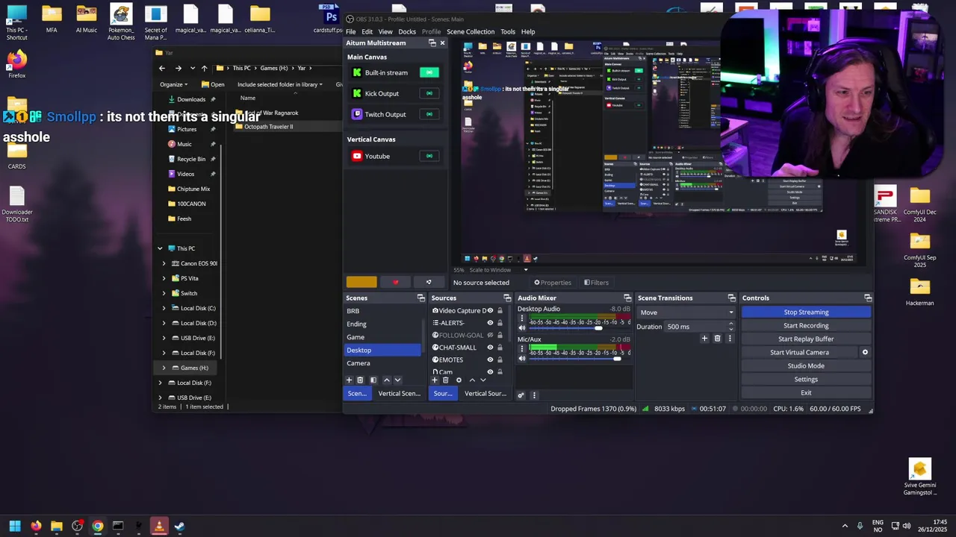The image size is (956, 537).
Task: Toggle Kick Output stream
Action: (429, 93)
